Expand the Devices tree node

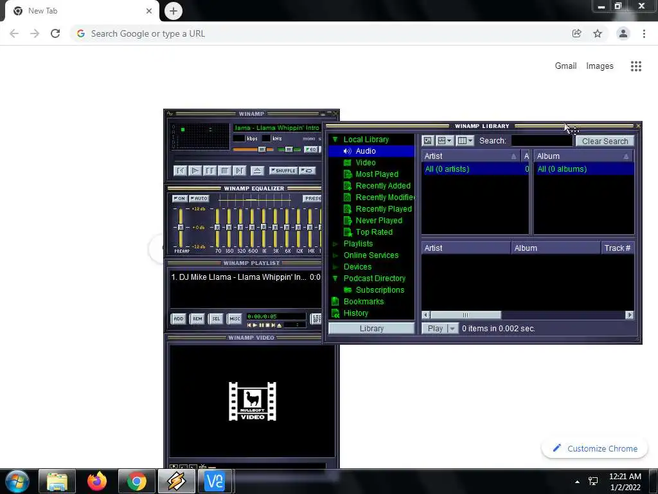coord(335,267)
